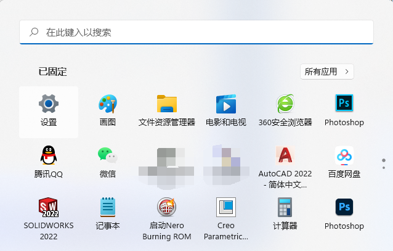Screen dimensions: 393x251
Task: Open 360安全浏览器 browser
Action: 285,110
